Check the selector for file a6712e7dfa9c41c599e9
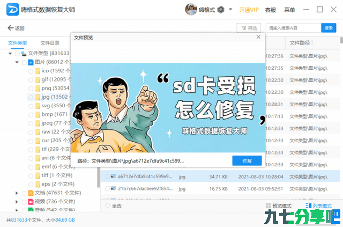Image resolution: width=343 pixels, height=227 pixels. point(107,177)
